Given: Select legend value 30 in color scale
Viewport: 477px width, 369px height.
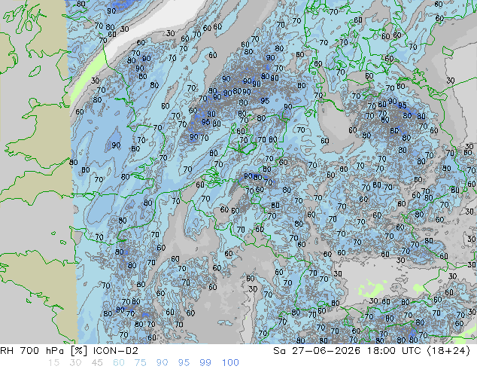Looking at the screenshot, I should click(75, 363).
